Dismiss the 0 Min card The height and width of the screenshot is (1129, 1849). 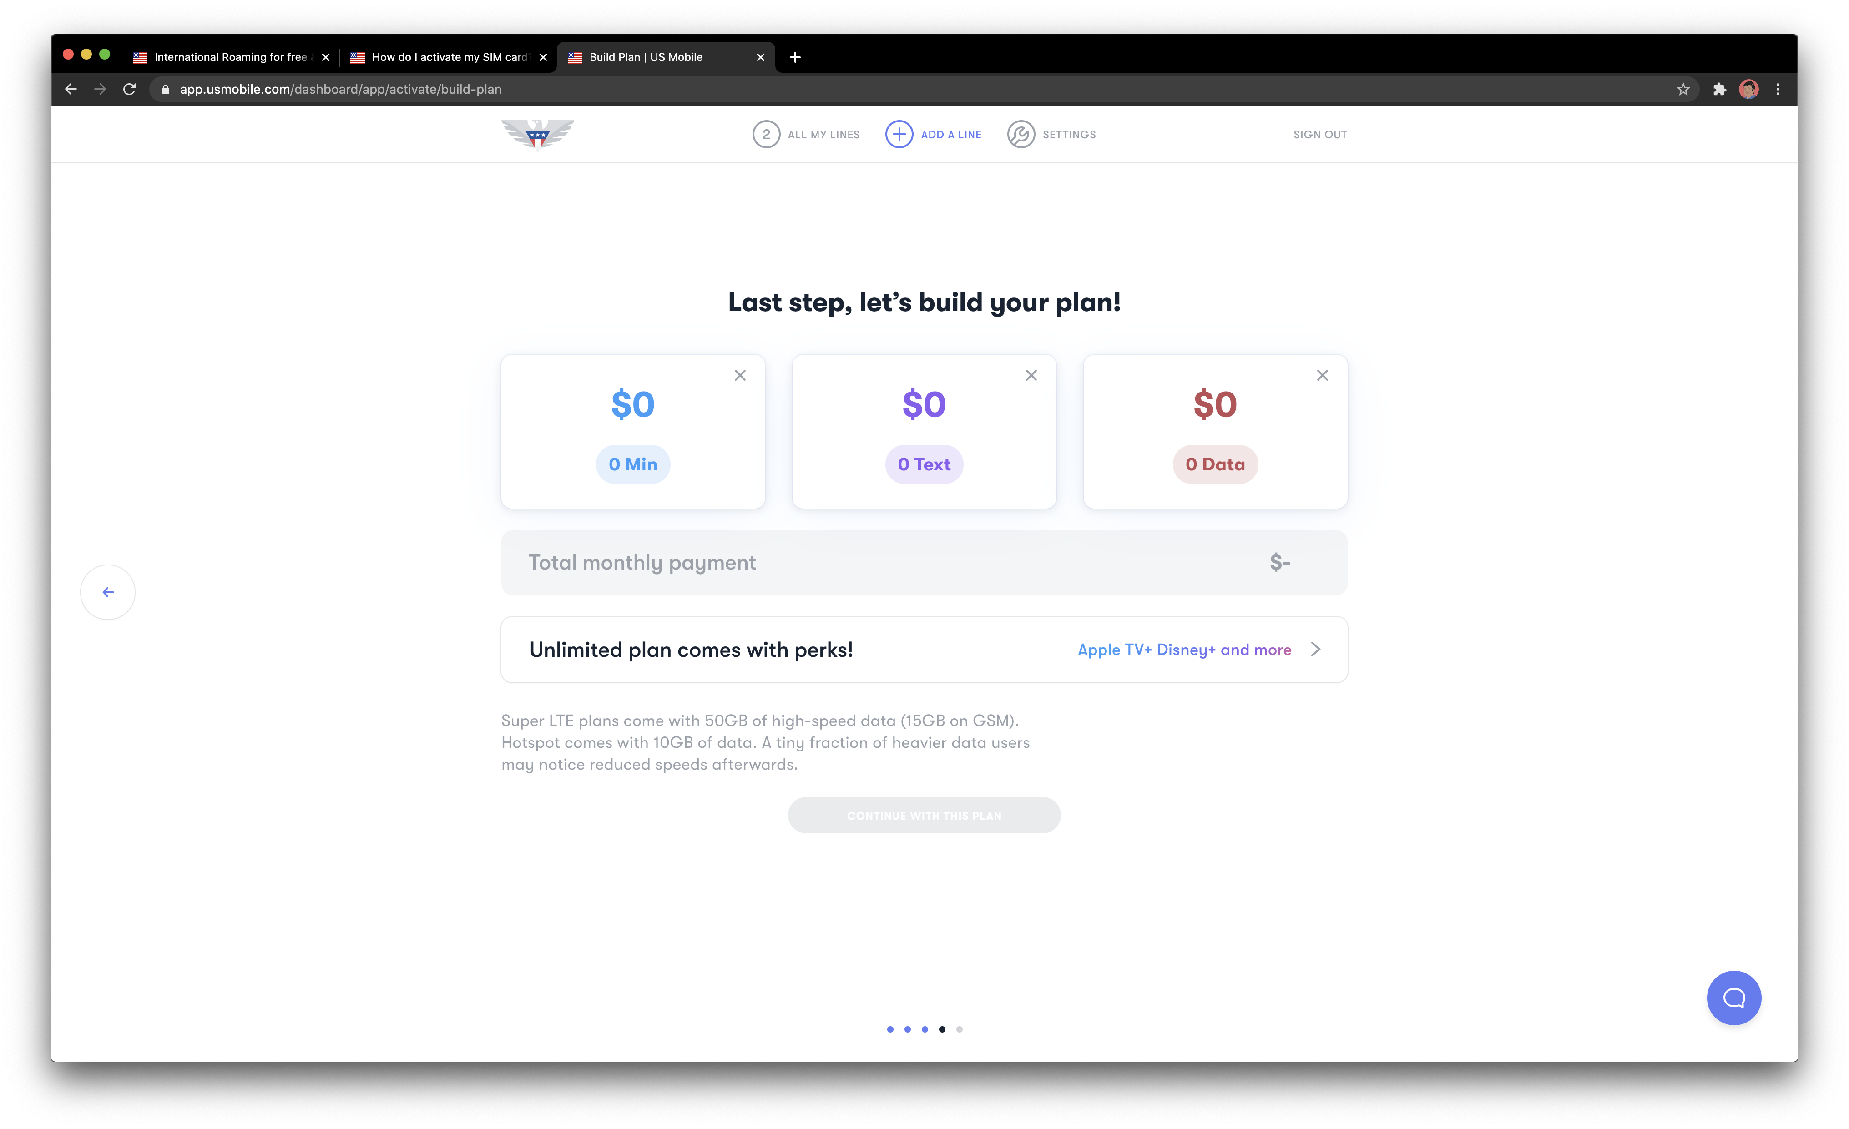740,375
